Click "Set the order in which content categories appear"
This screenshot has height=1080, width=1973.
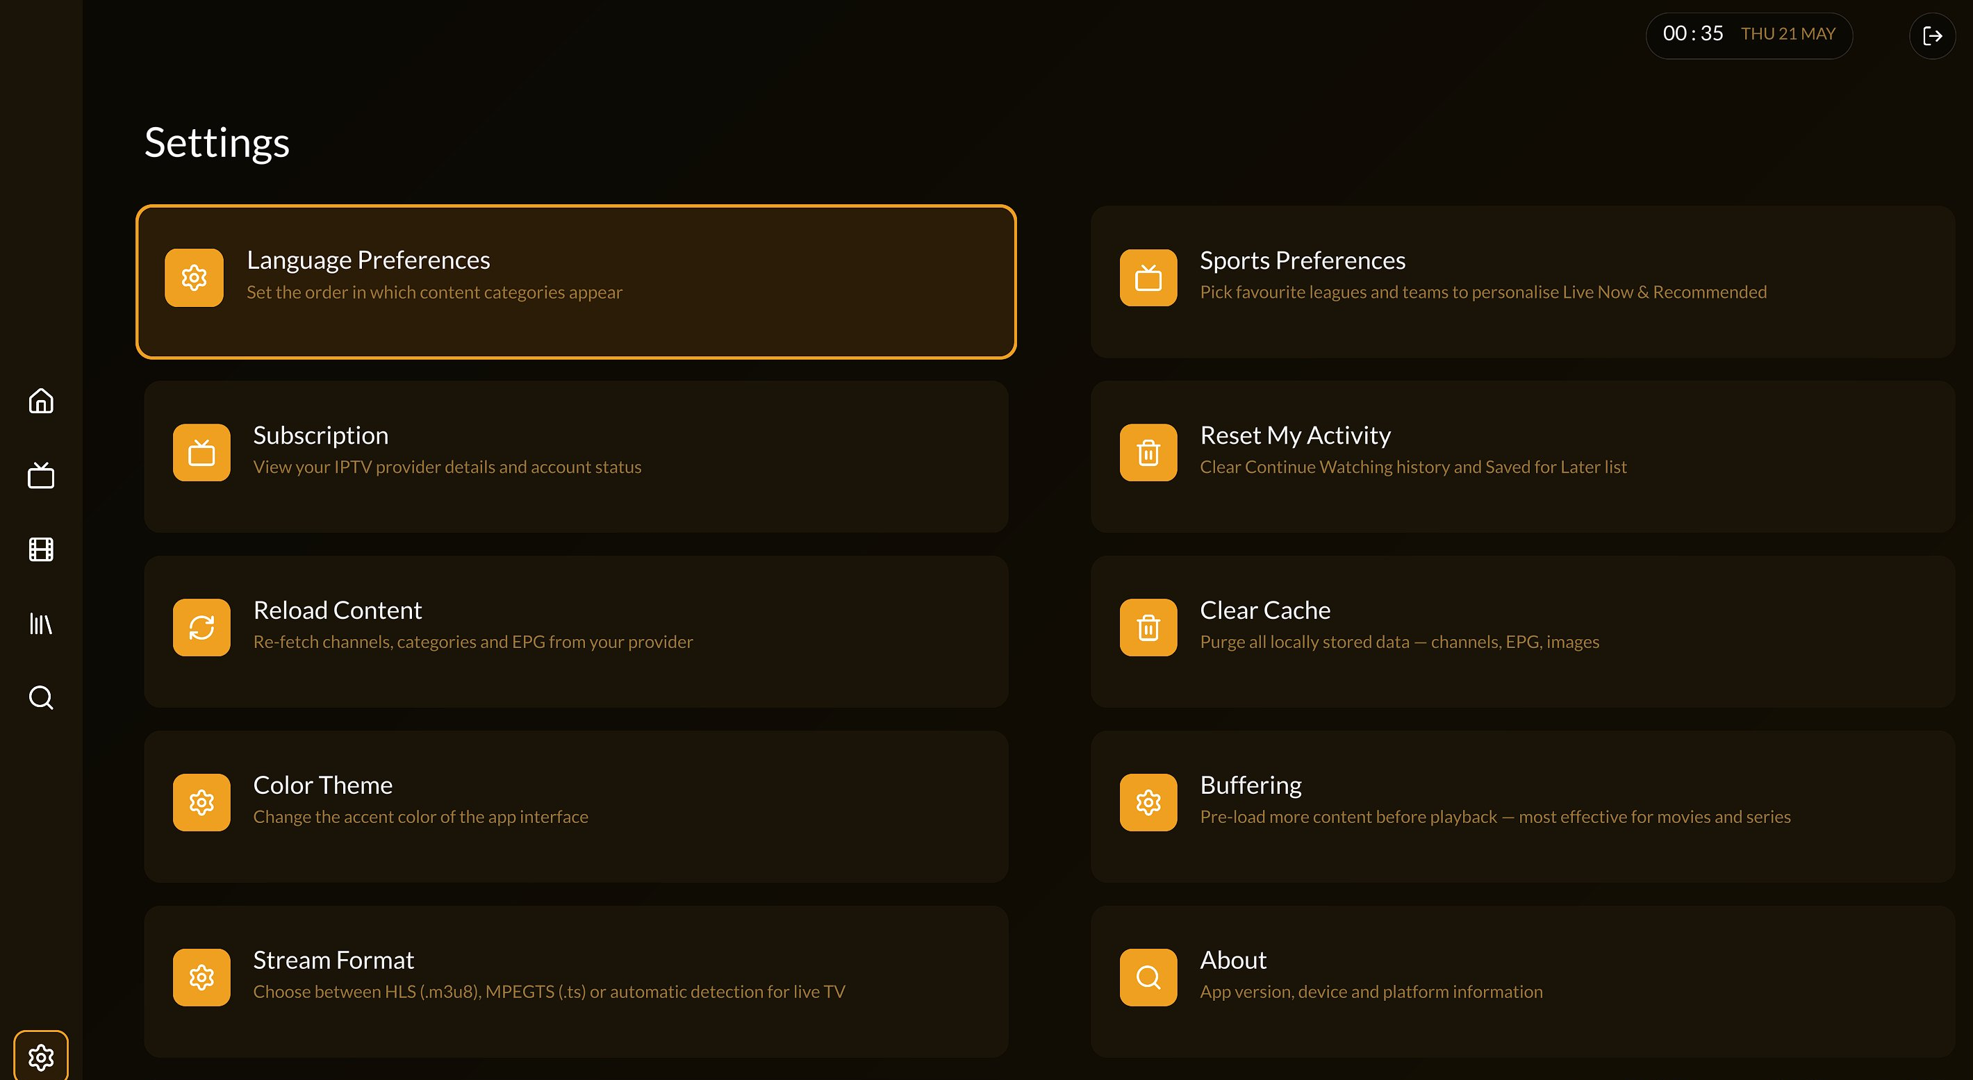pyautogui.click(x=434, y=292)
